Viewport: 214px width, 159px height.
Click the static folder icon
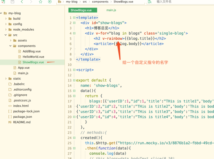pos(10,79)
